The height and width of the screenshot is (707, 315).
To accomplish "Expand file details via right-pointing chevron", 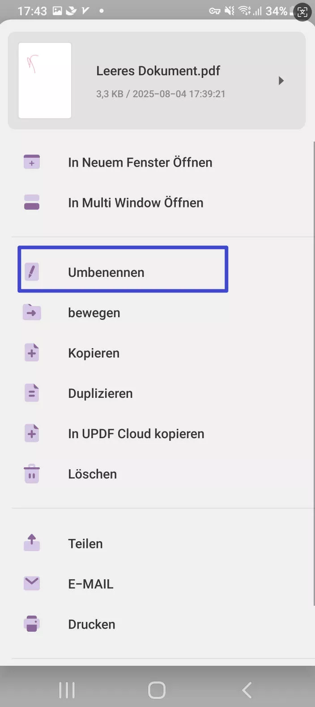I will click(282, 81).
